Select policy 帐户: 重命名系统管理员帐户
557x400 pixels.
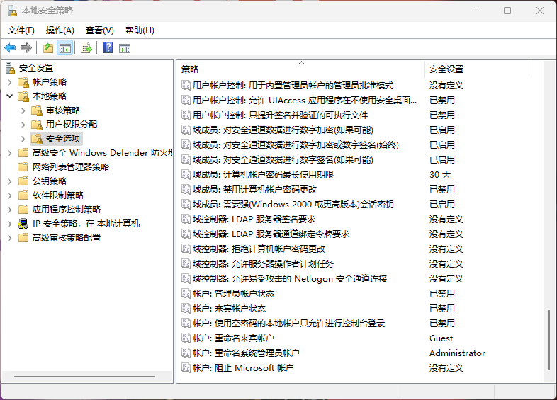click(x=246, y=353)
